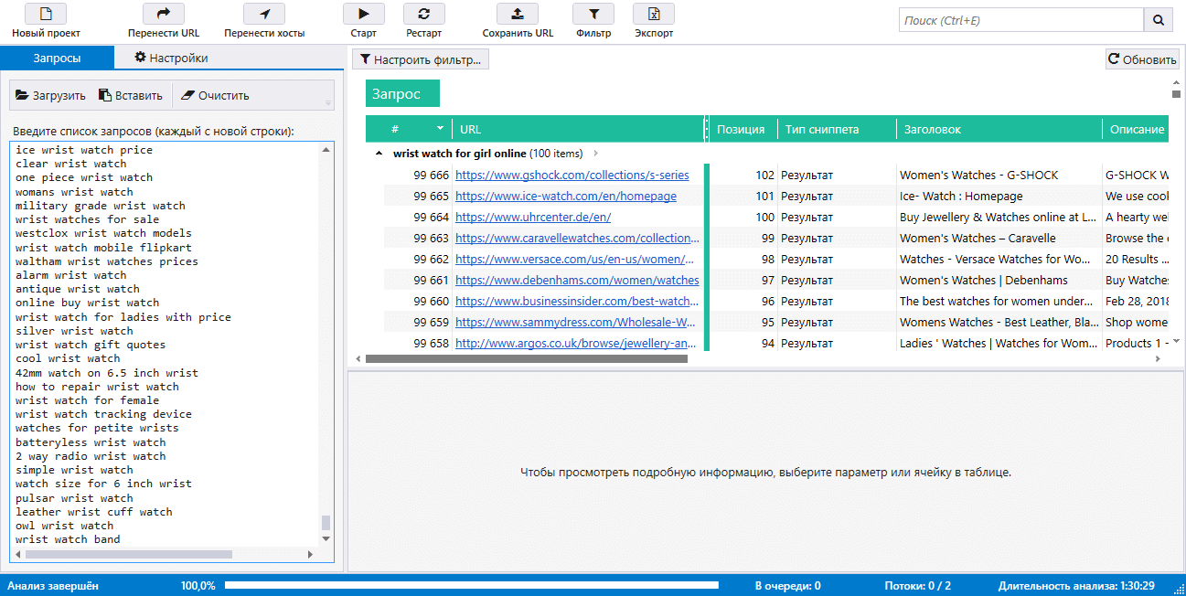Click Сохранить URL toolbar button

(x=518, y=22)
